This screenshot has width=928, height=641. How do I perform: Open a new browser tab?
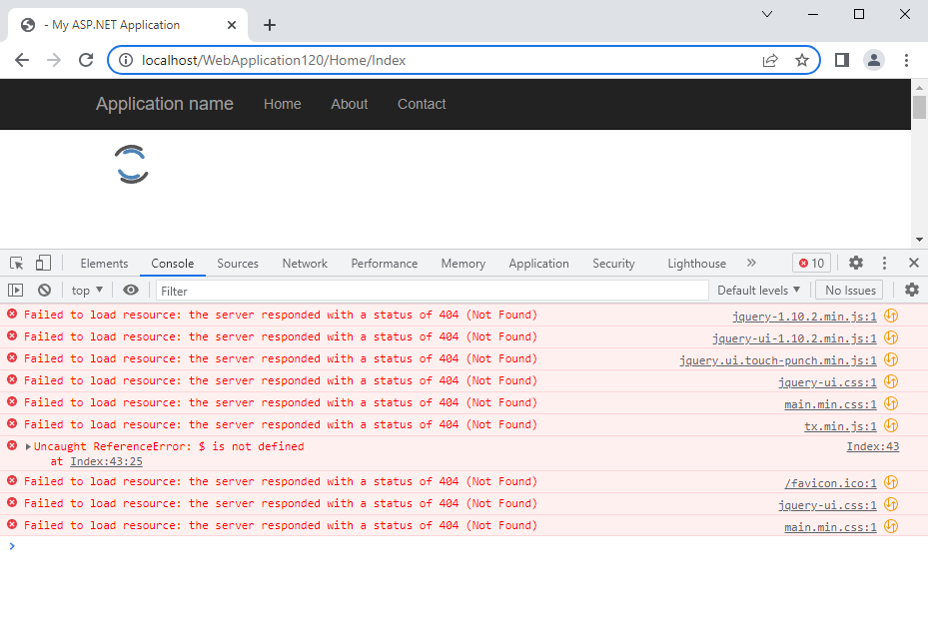[270, 25]
